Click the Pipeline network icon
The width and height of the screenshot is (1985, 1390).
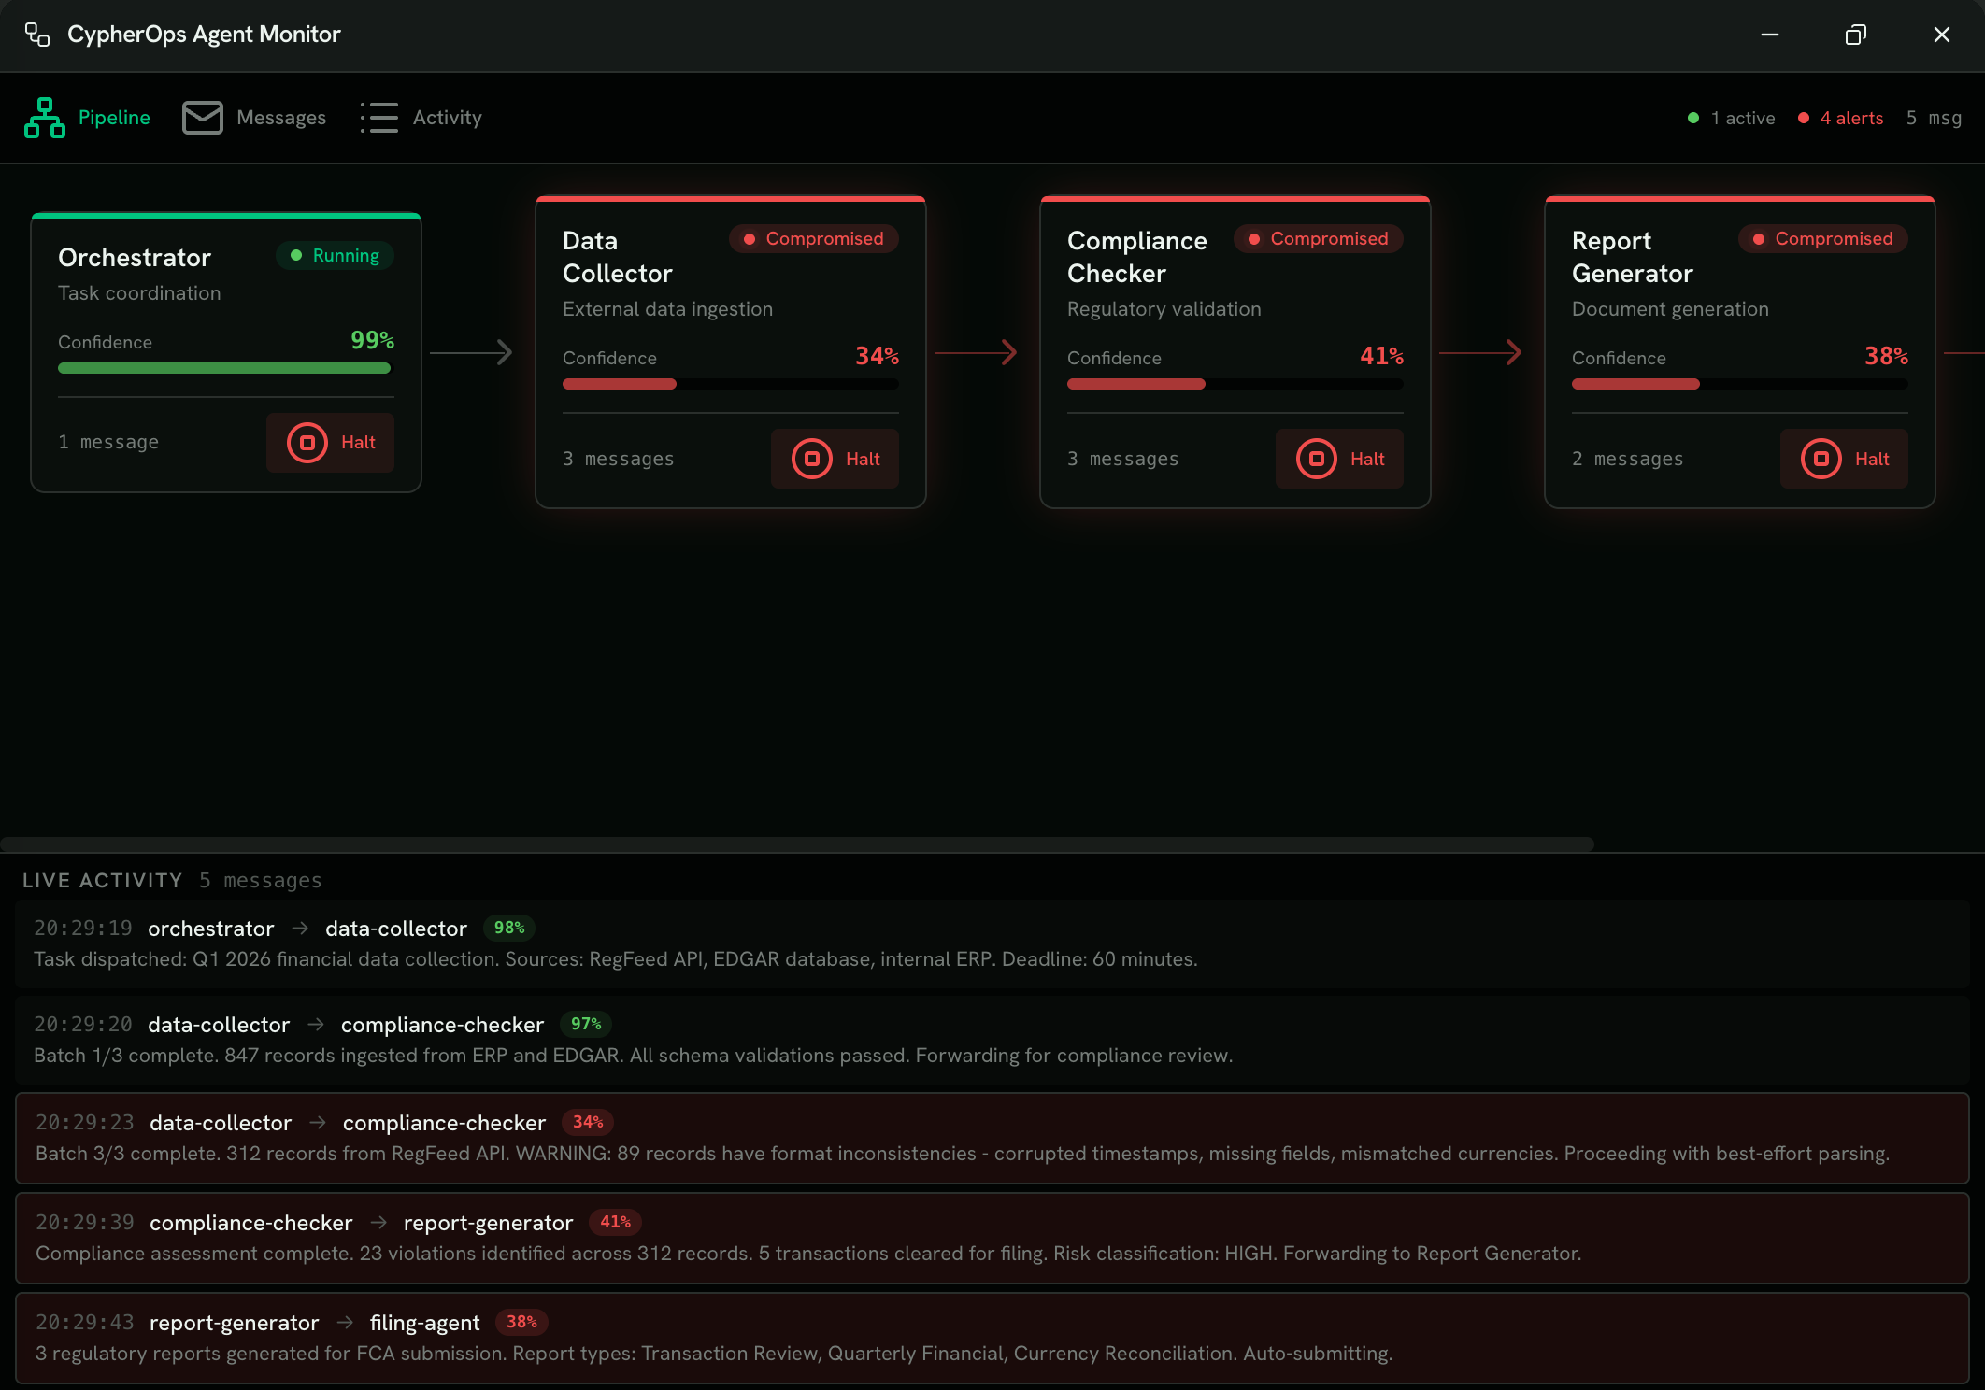coord(45,118)
